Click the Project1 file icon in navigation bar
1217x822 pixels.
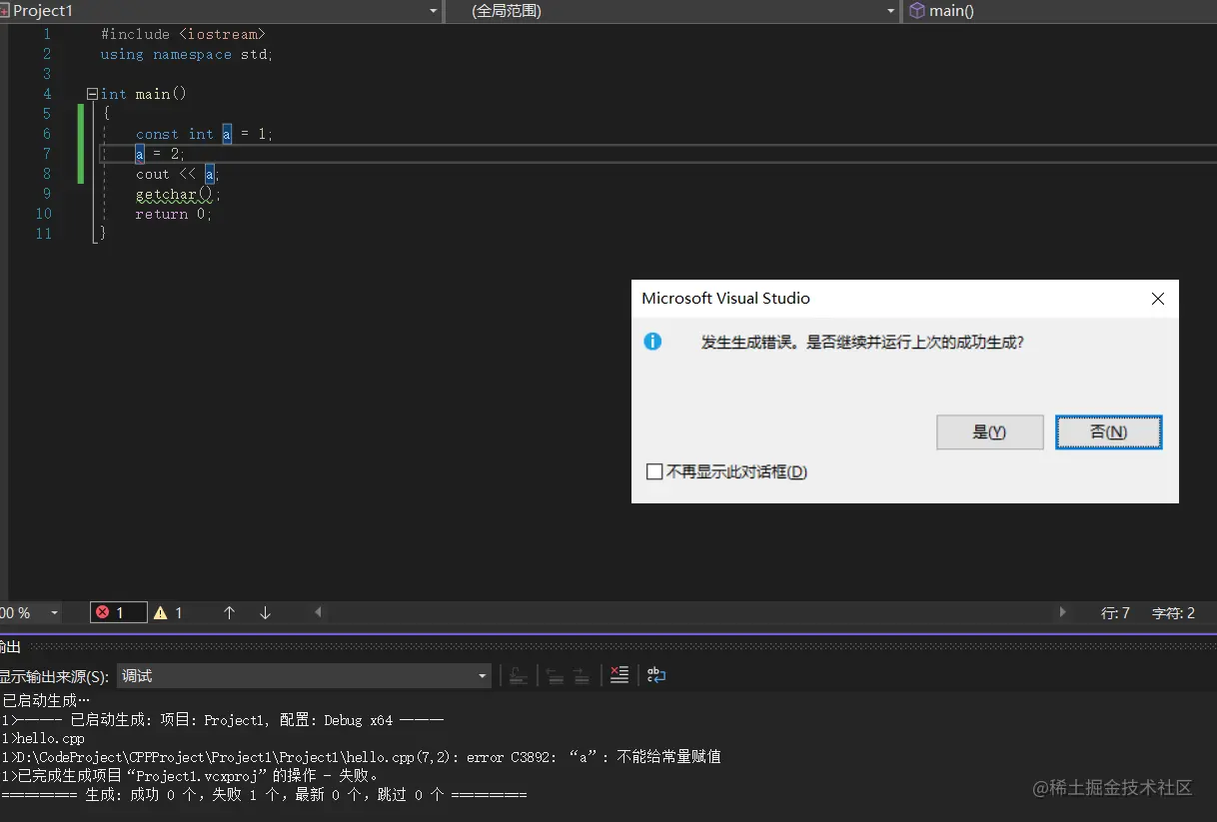[x=4, y=11]
